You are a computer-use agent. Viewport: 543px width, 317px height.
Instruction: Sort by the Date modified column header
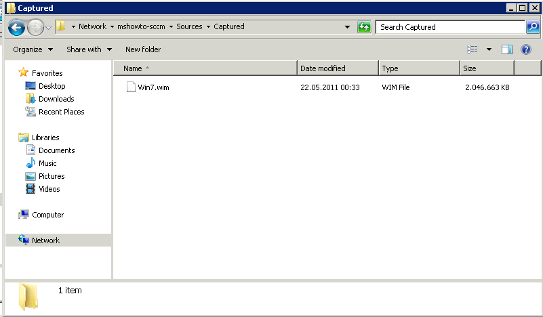(338, 68)
